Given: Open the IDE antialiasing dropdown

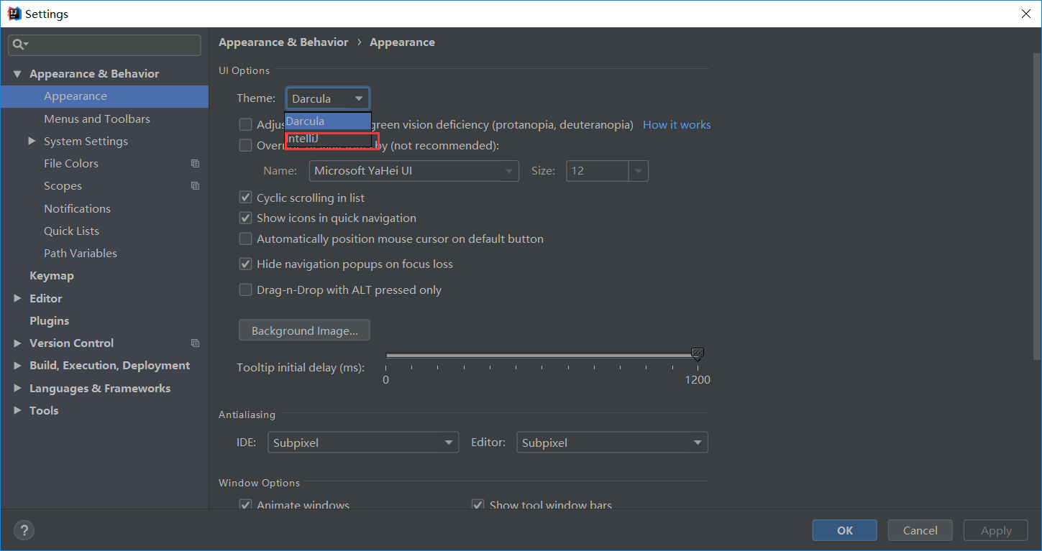Looking at the screenshot, I should [x=362, y=443].
